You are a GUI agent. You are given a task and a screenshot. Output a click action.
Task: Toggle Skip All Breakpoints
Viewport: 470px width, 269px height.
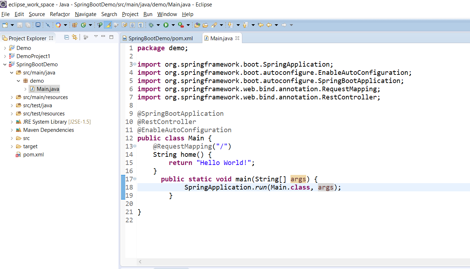coord(48,25)
